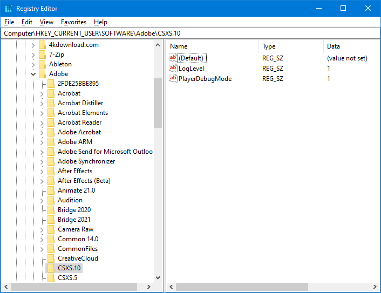Collapse the Adobe key
Viewport: 381px width, 293px height.
coord(33,74)
